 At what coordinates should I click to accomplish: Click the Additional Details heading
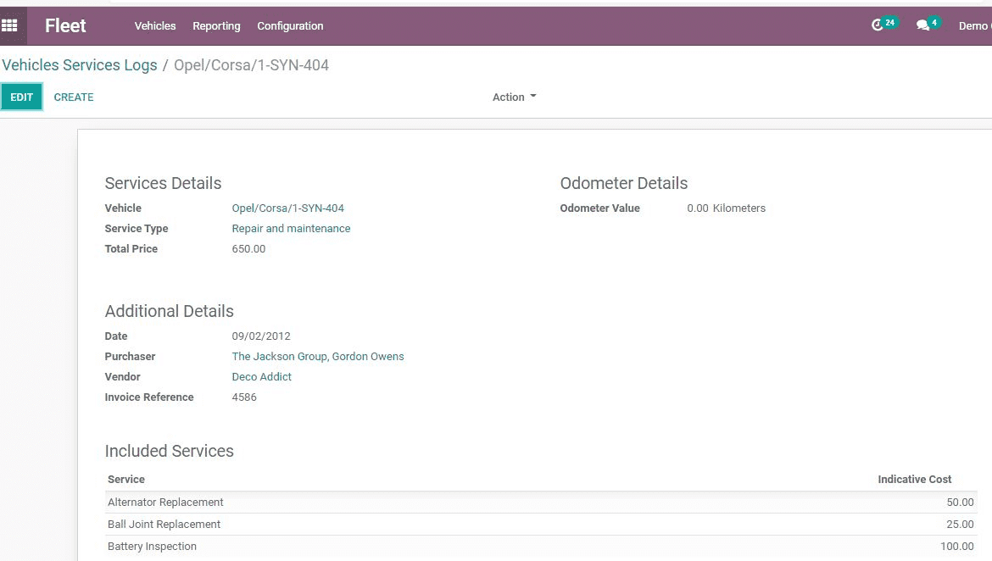pos(169,311)
